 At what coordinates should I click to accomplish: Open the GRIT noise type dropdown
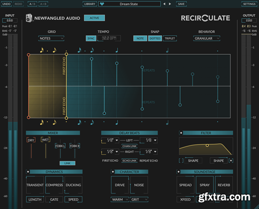pyautogui.click(x=139, y=200)
